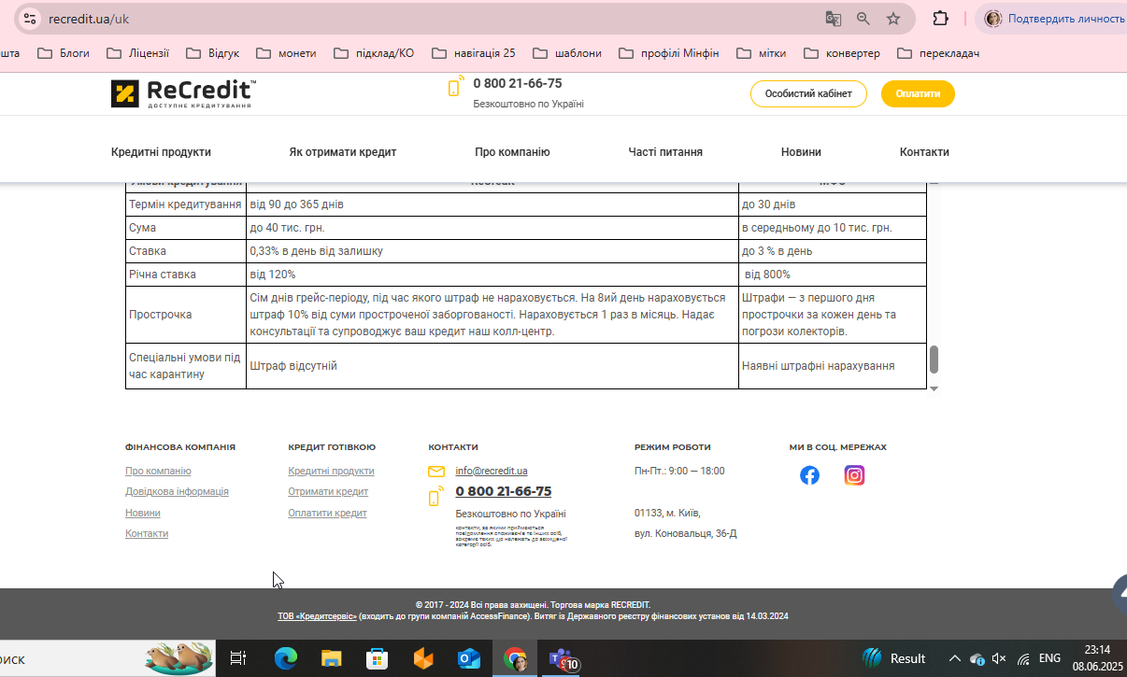Viewport: 1127px width, 677px height.
Task: Expand the hidden tray icons chevron
Action: pos(954,658)
